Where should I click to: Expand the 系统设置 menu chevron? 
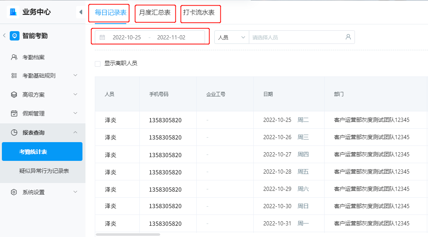75,192
